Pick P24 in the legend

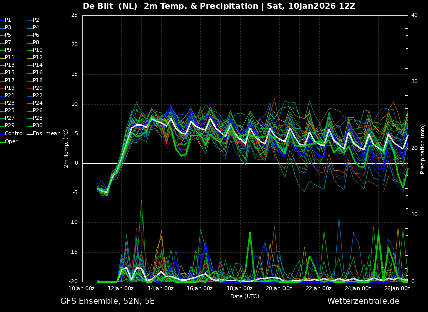tap(38, 103)
